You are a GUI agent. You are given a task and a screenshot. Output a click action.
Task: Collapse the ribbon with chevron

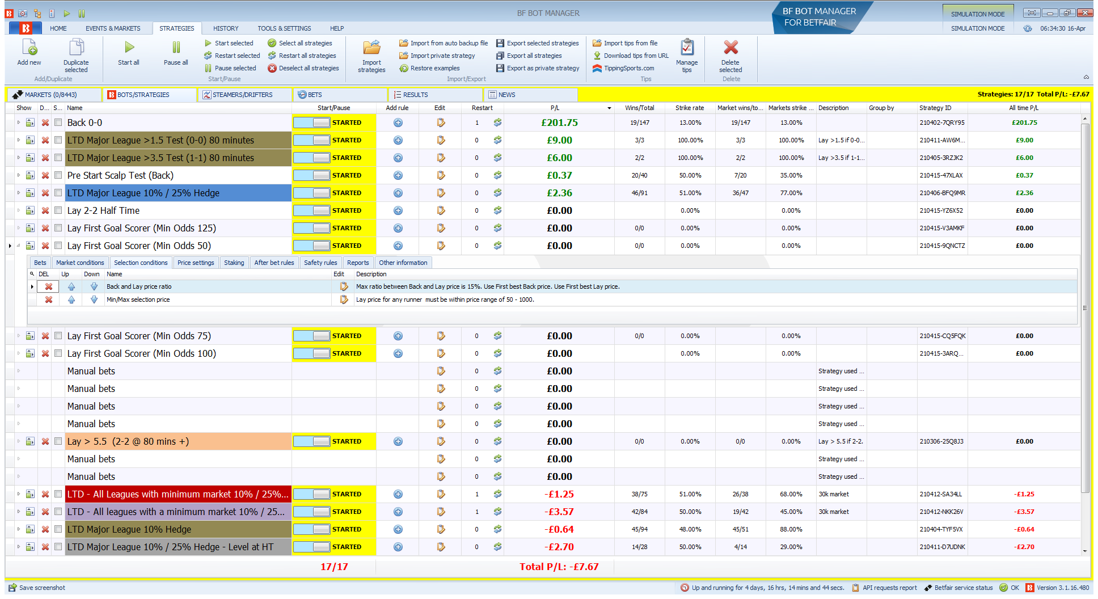[1086, 77]
